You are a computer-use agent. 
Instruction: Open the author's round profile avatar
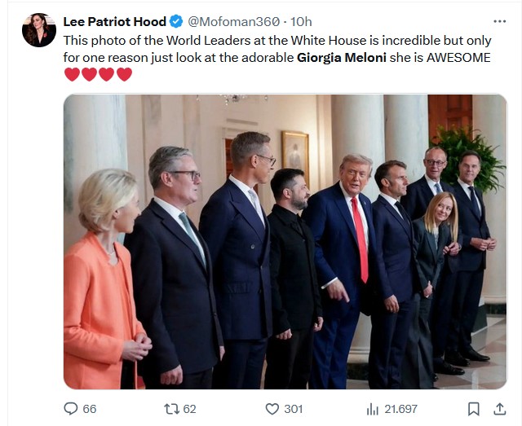tap(39, 30)
